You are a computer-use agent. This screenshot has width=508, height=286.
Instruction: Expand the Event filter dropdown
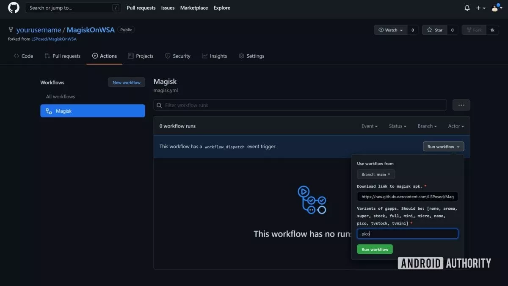[370, 126]
